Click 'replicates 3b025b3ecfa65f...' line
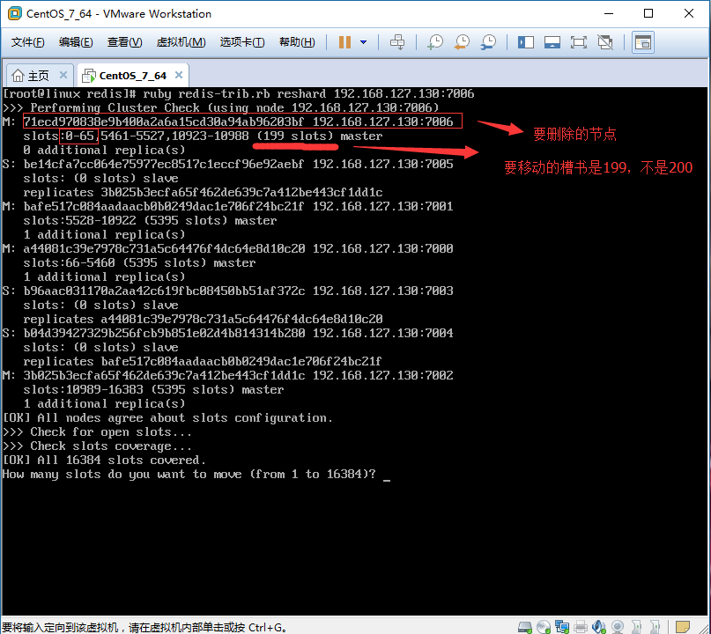The width and height of the screenshot is (711, 634). 204,192
